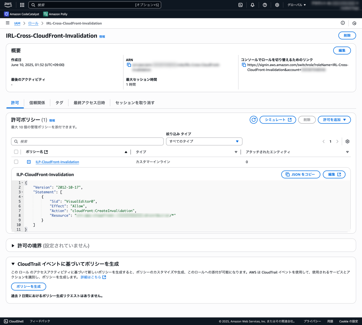
Task: Open policy table preferences gear
Action: pyautogui.click(x=348, y=141)
